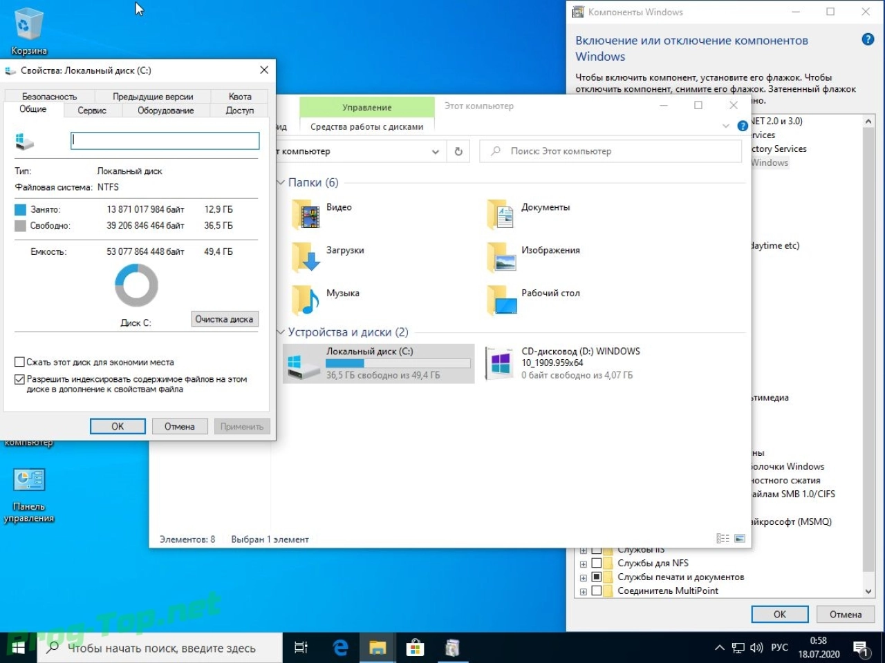Image resolution: width=885 pixels, height=663 pixels.
Task: Click the Explorer help question mark icon
Action: (x=743, y=126)
